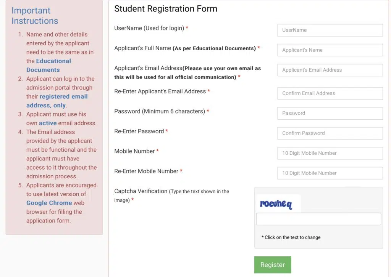391x277 pixels.
Task: Select the Applicant's Email Address field
Action: [330, 70]
